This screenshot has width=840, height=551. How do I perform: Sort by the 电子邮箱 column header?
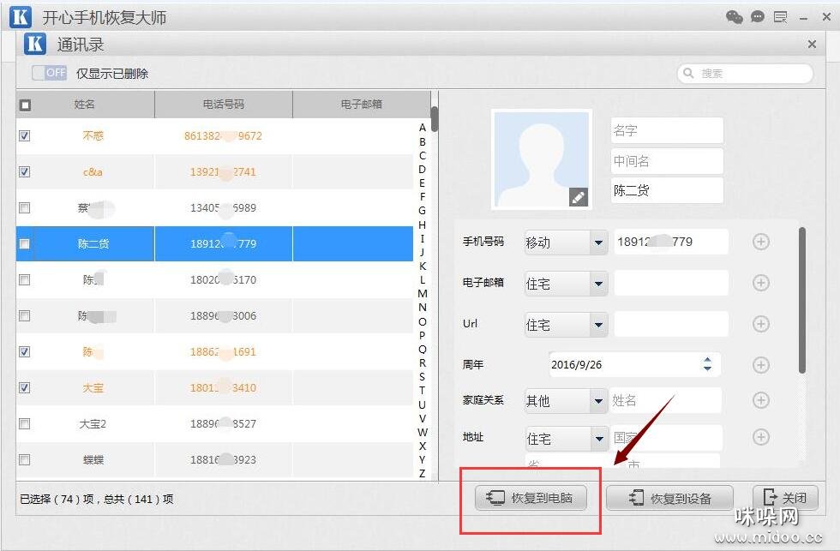tap(362, 105)
